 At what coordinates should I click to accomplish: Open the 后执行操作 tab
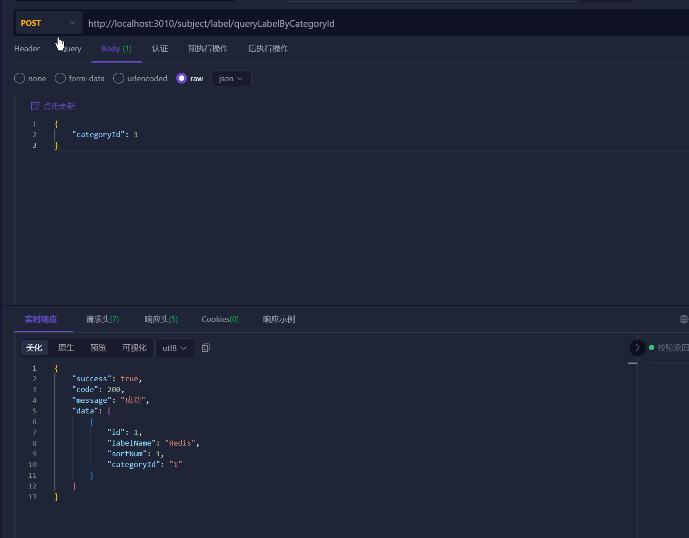(x=268, y=49)
